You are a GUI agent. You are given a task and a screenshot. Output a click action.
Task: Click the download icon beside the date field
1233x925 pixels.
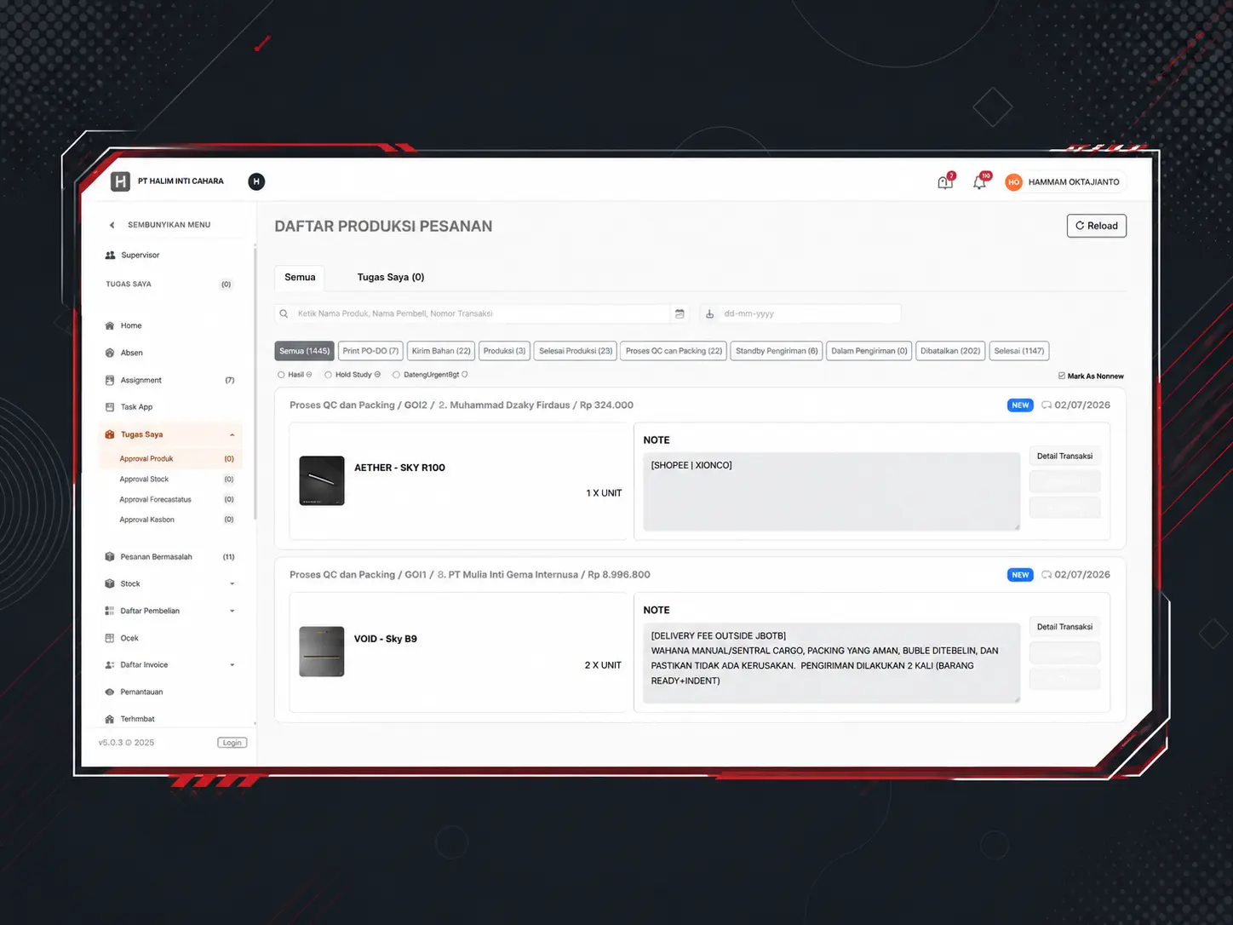[x=709, y=313]
